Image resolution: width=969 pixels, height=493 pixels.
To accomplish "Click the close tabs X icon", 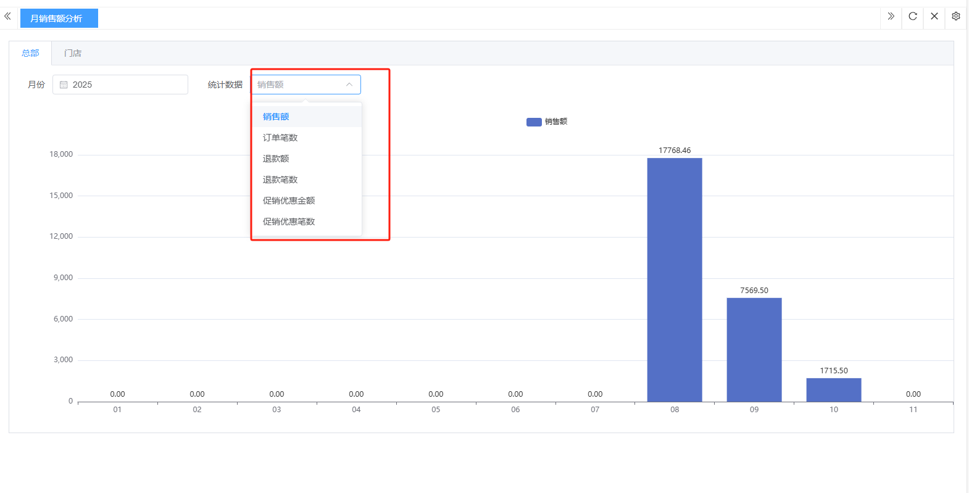I will coord(934,17).
